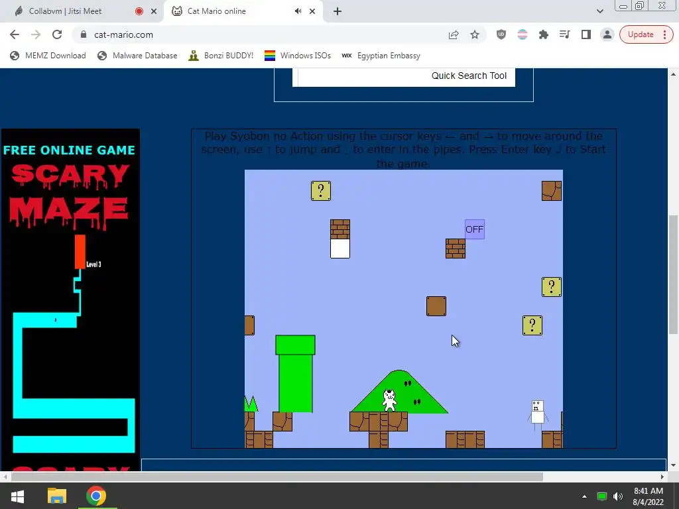679x509 pixels.
Task: Open the Windows ISOs bookmark
Action: [x=298, y=56]
